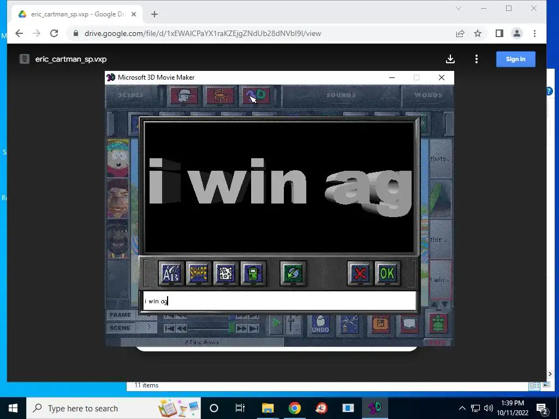The height and width of the screenshot is (419, 559).
Task: Click the green machine icon button
Action: pos(253,273)
